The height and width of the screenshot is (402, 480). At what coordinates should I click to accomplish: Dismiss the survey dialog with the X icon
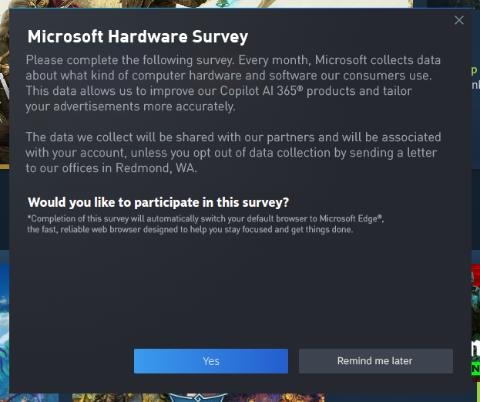[x=459, y=20]
